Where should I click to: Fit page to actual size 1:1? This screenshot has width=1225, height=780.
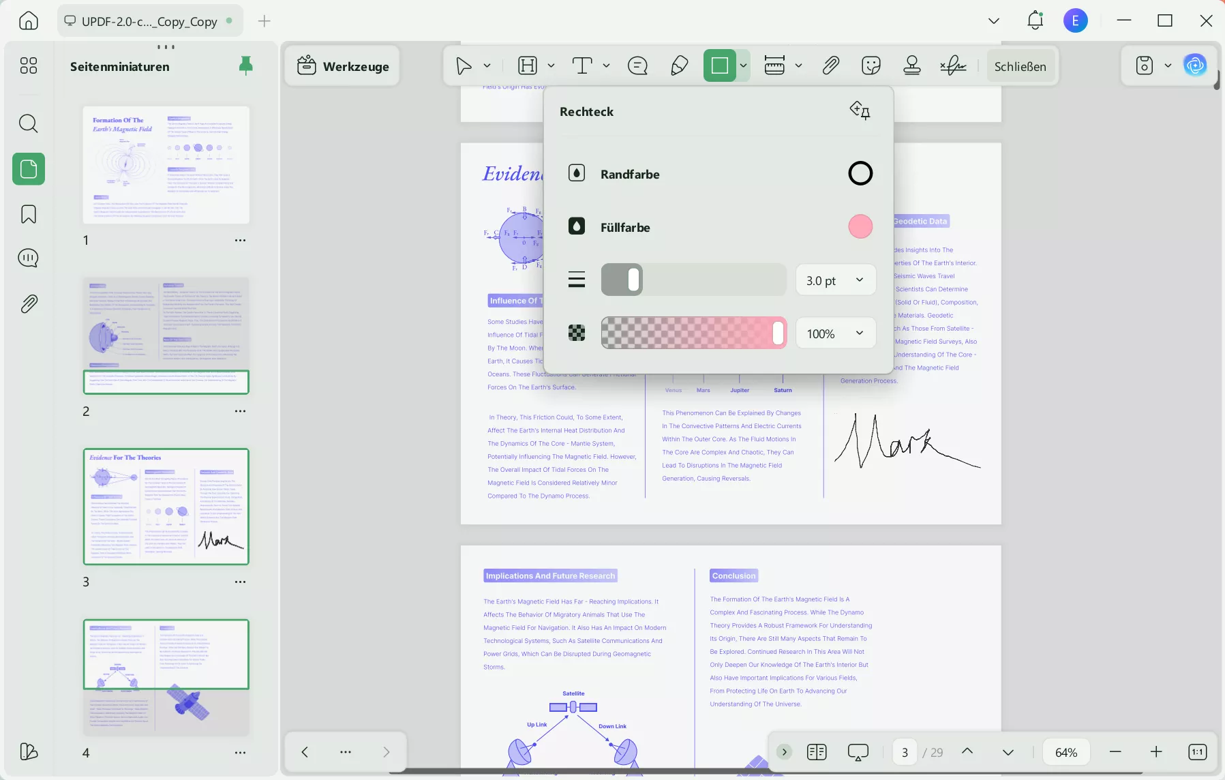(x=1198, y=752)
